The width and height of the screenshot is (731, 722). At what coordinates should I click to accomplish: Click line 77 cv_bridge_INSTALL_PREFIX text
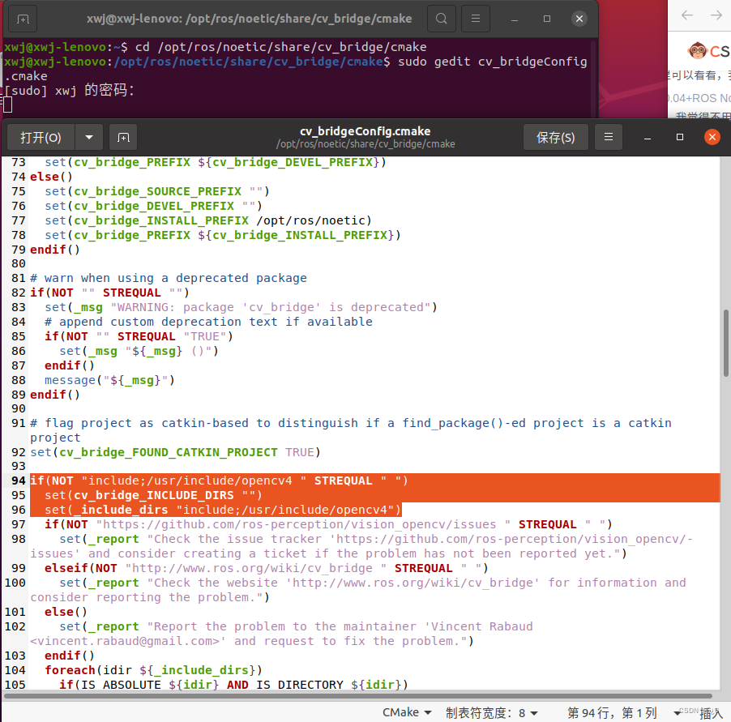coord(161,220)
